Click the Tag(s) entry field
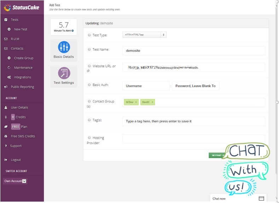The height and width of the screenshot is (203, 279). coord(193,121)
